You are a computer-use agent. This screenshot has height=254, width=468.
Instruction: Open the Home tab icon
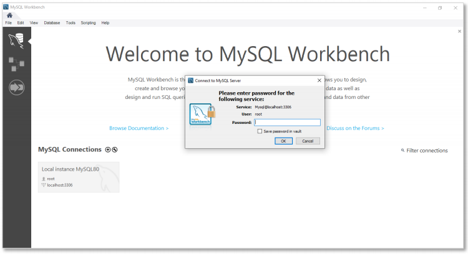click(x=9, y=15)
